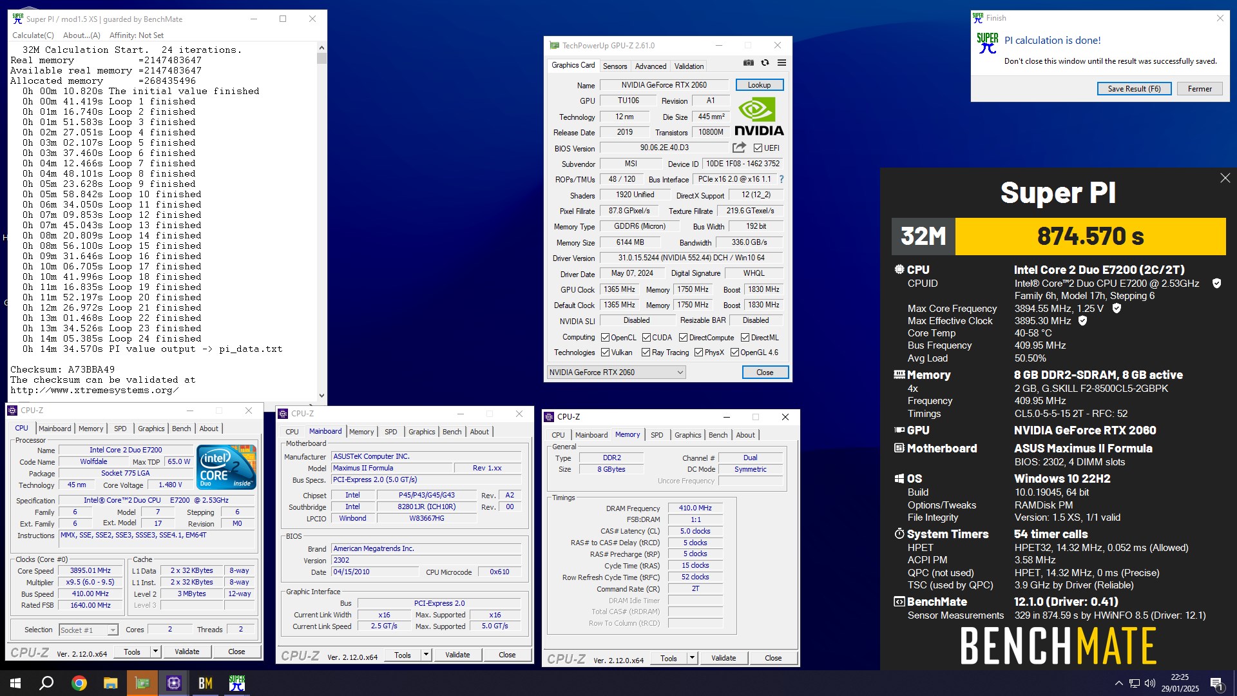Switch to the Advanced tab in GPU-Z
This screenshot has width=1237, height=696.
pyautogui.click(x=651, y=66)
